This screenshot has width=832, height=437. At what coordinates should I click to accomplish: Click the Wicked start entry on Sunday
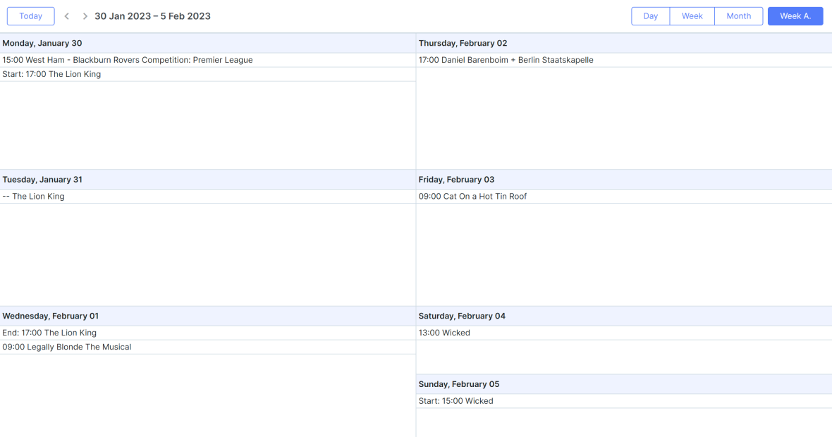pyautogui.click(x=456, y=400)
